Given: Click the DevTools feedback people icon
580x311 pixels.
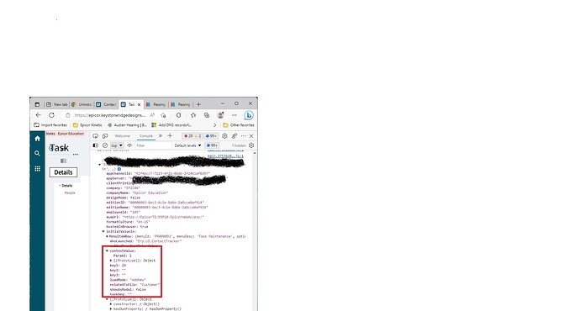Looking at the screenshot, I should pos(235,136).
